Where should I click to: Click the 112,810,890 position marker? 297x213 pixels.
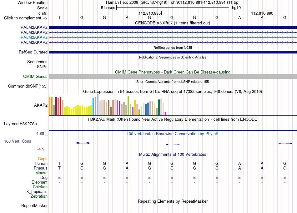point(262,13)
